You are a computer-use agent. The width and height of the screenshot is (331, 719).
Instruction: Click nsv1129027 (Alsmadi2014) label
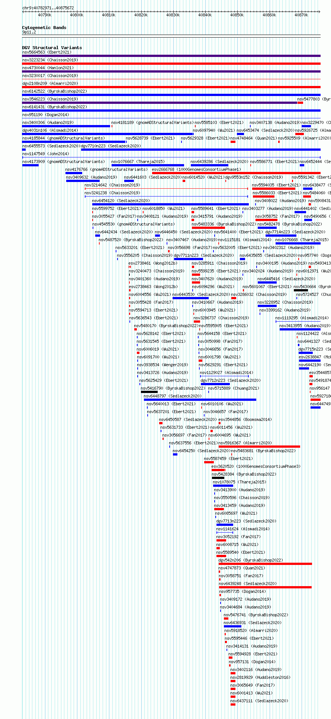point(226,373)
